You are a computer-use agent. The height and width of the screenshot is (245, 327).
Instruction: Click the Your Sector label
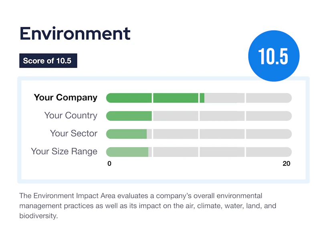[74, 133]
